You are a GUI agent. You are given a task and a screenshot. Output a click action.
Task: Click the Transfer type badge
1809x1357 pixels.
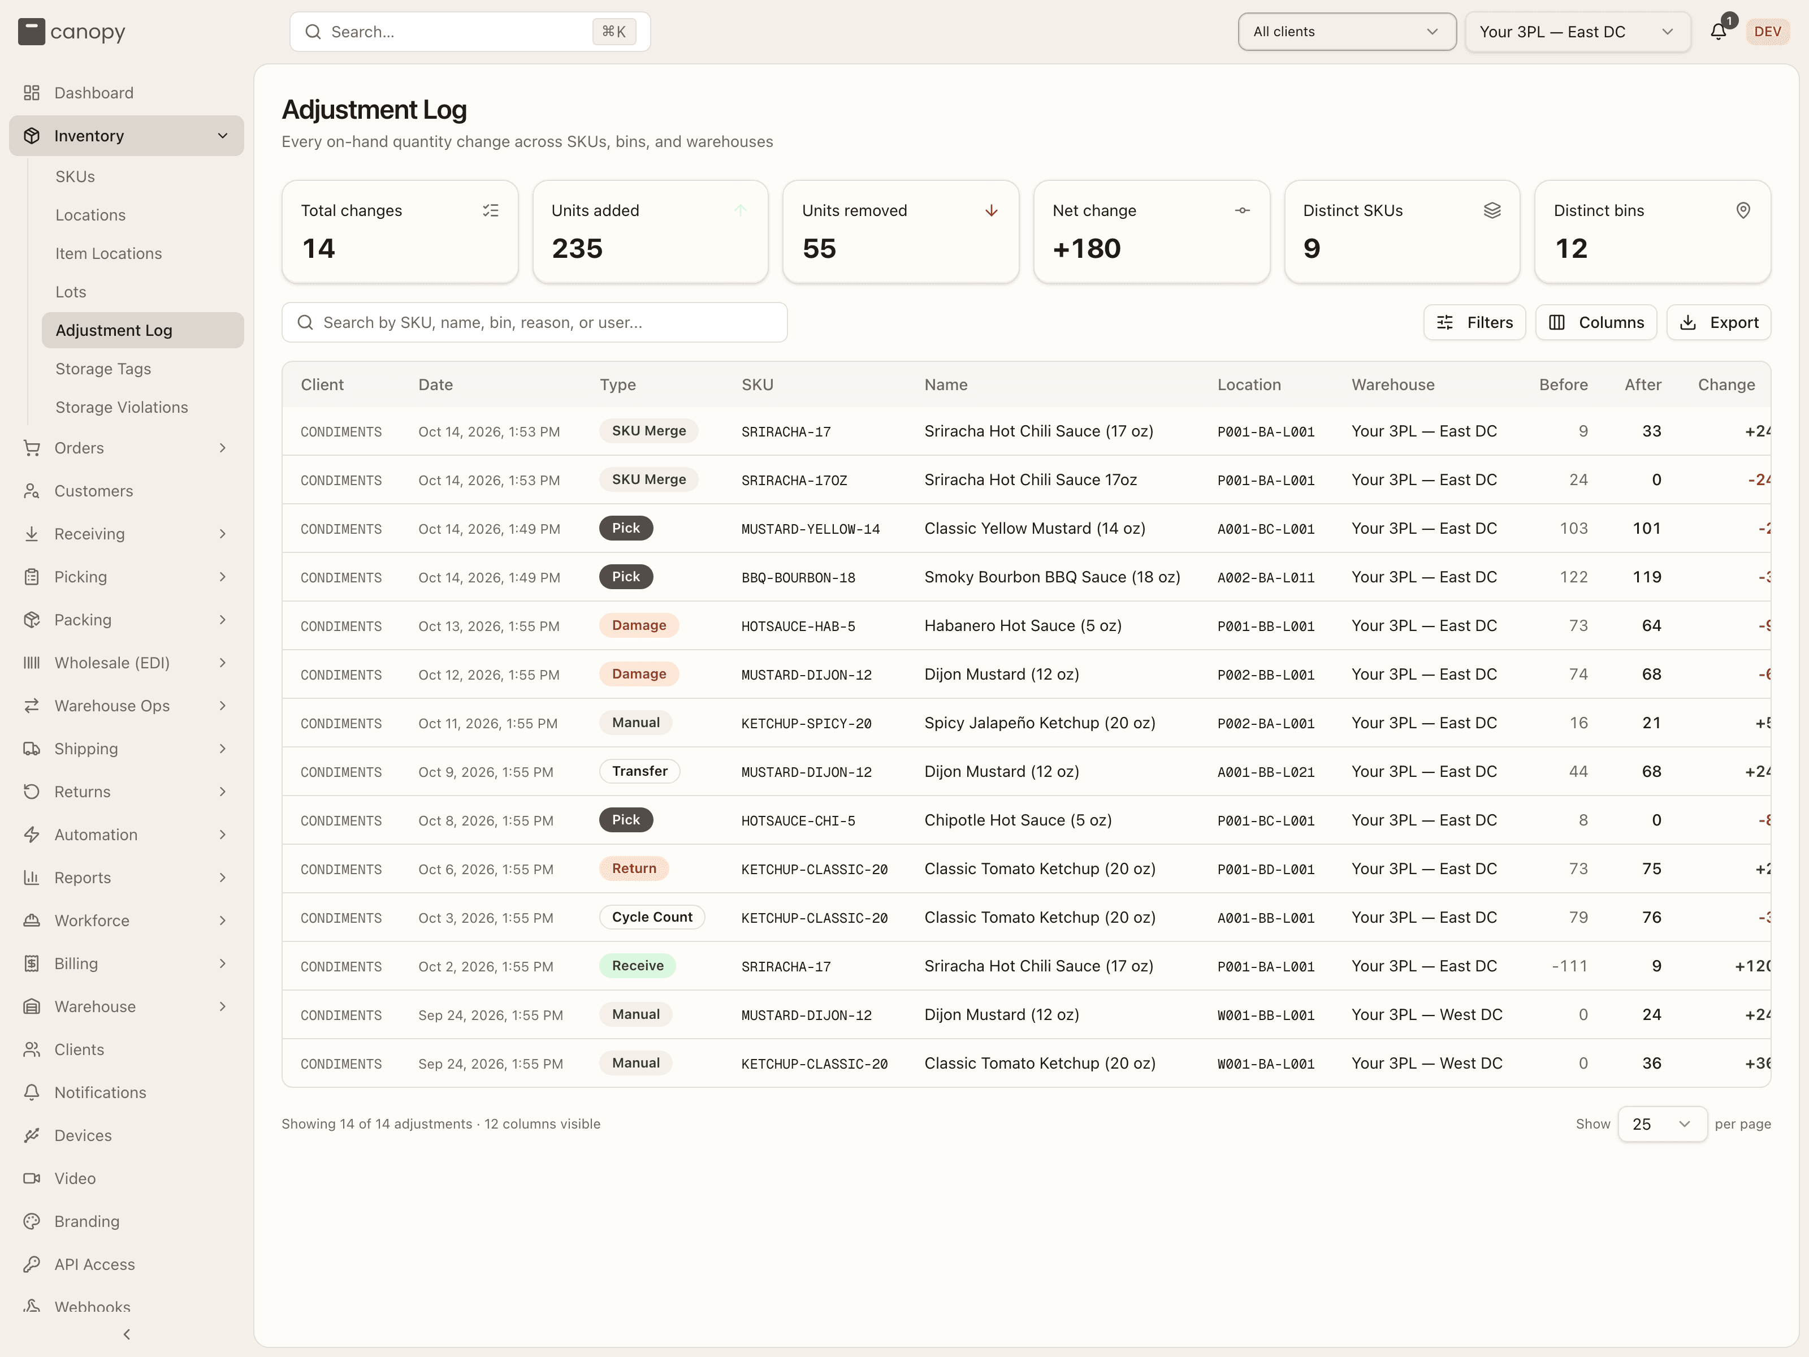639,771
